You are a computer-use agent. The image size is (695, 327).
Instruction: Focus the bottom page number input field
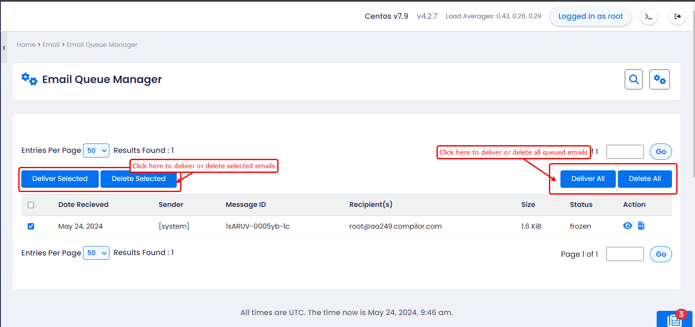click(x=625, y=254)
